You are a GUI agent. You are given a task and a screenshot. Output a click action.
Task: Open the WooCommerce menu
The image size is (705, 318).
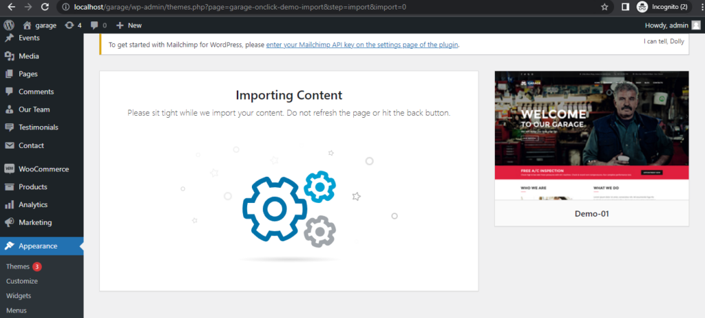point(42,169)
